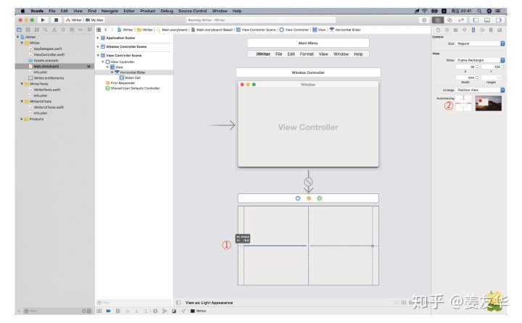Toggle the inspectors panel visibility button

[498, 20]
